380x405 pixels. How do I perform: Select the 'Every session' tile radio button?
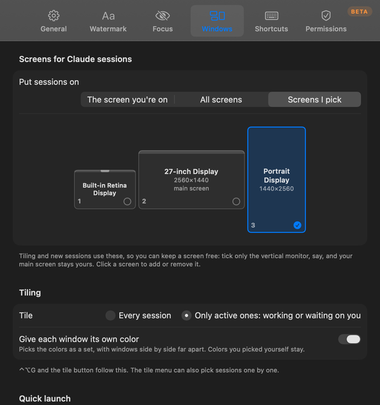click(x=110, y=315)
